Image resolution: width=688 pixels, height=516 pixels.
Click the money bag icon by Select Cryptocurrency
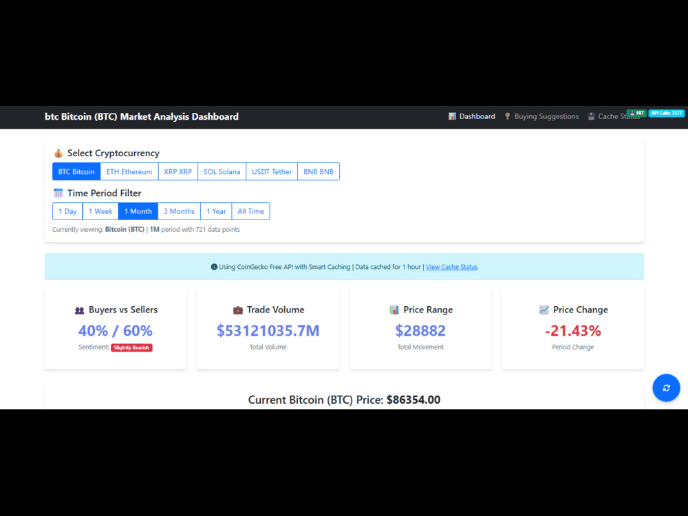[58, 153]
